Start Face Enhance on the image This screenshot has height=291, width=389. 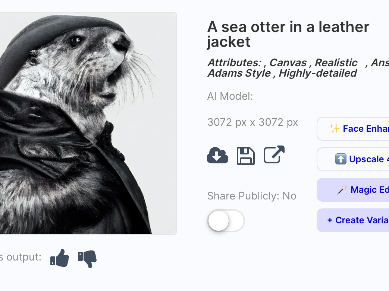point(353,129)
